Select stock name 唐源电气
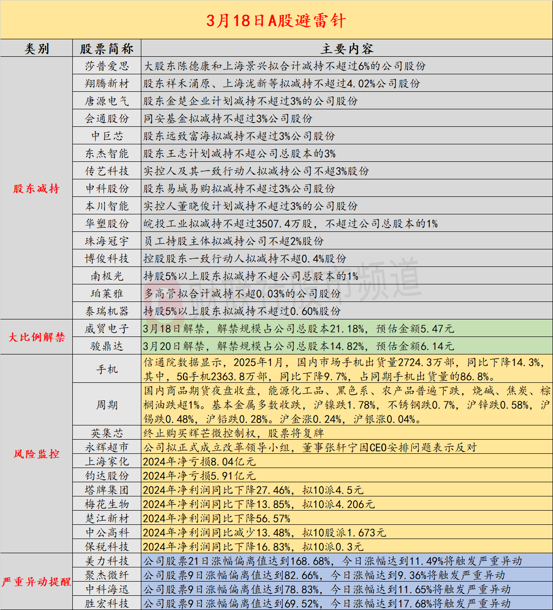Image resolution: width=553 pixels, height=610 pixels. tap(107, 101)
